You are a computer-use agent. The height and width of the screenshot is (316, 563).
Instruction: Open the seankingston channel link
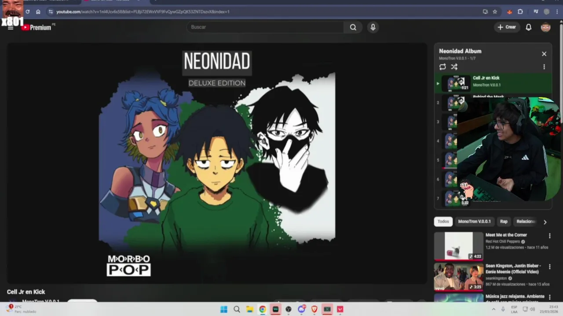pyautogui.click(x=496, y=278)
